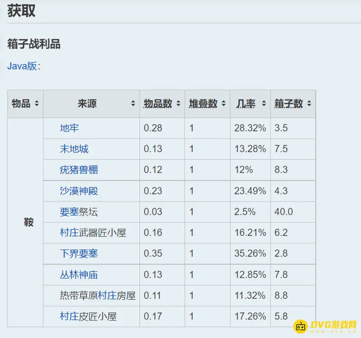Click 堆叠数 column sort arrows
Screen dimensions: 361x338
coord(223,104)
